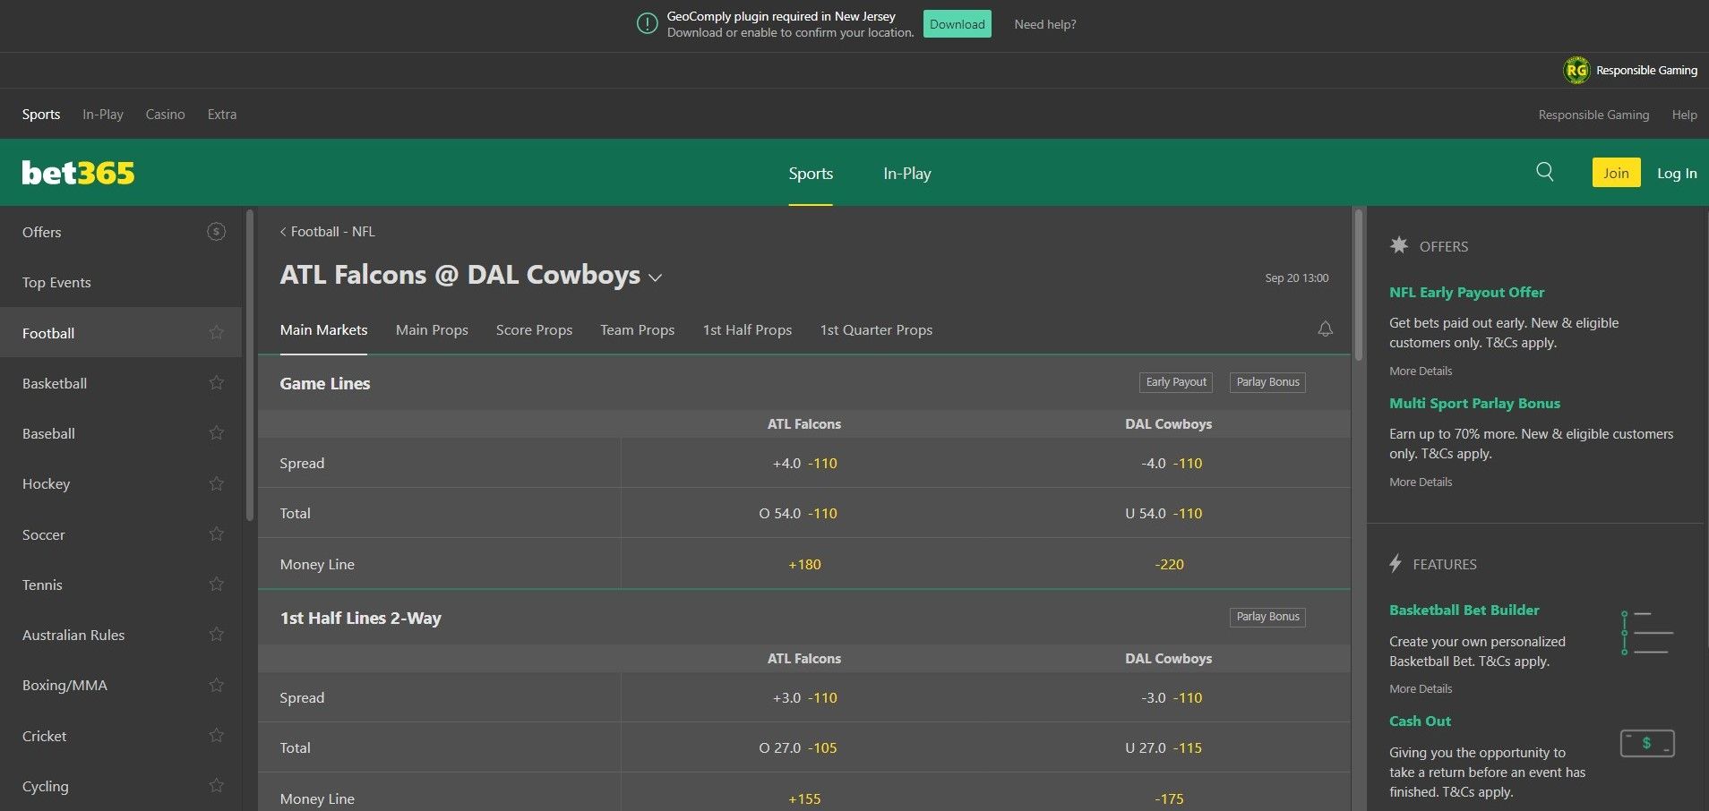Expand the ATL Falcons @ DAL Cowboys dropdown
The height and width of the screenshot is (811, 1709).
tap(655, 277)
